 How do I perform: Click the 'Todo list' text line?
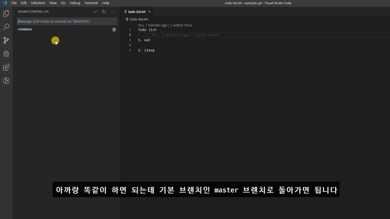(147, 30)
